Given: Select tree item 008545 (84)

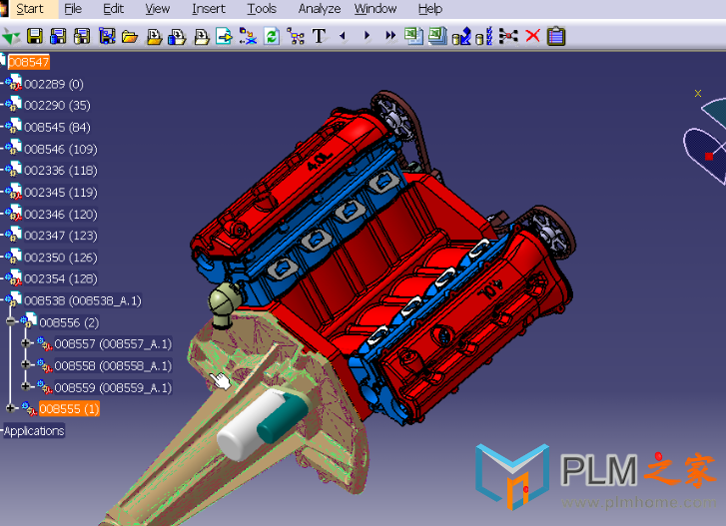Looking at the screenshot, I should click(x=57, y=127).
